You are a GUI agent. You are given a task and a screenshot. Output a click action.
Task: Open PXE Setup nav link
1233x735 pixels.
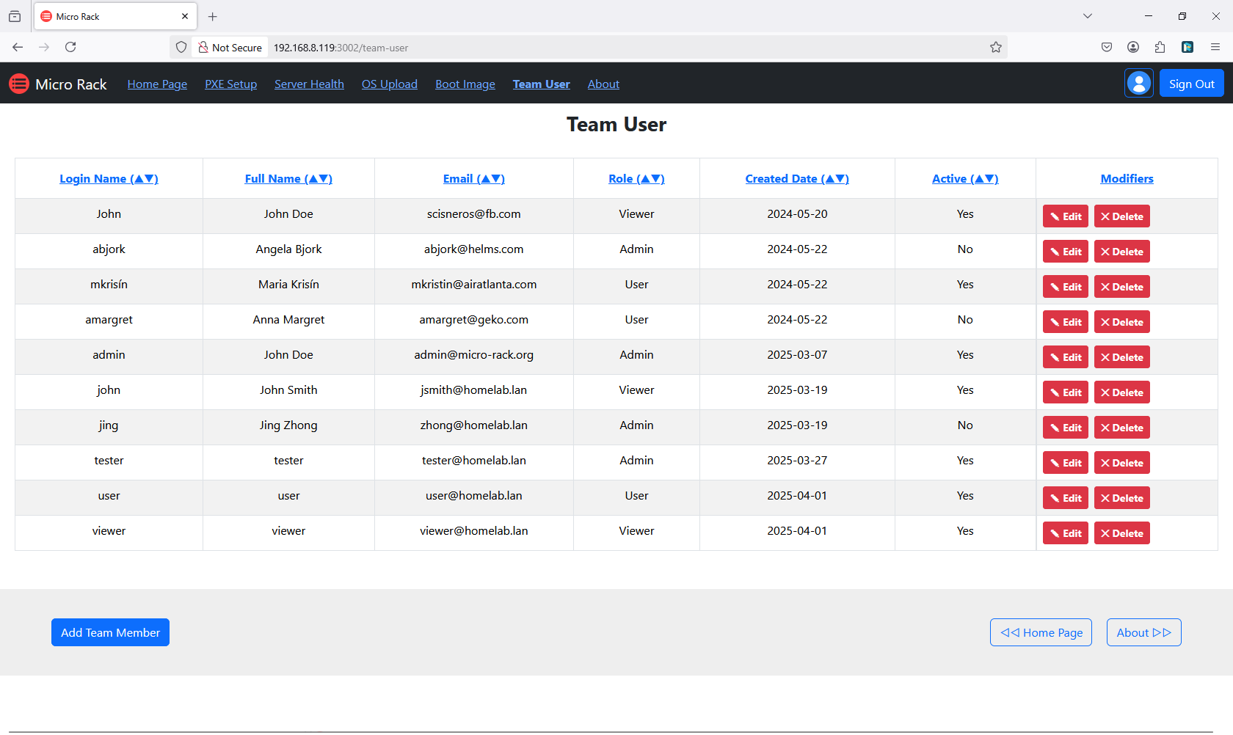tap(230, 84)
